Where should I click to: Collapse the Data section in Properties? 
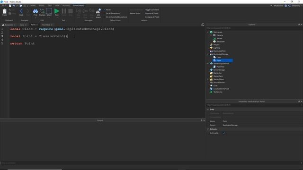pyautogui.click(x=208, y=109)
